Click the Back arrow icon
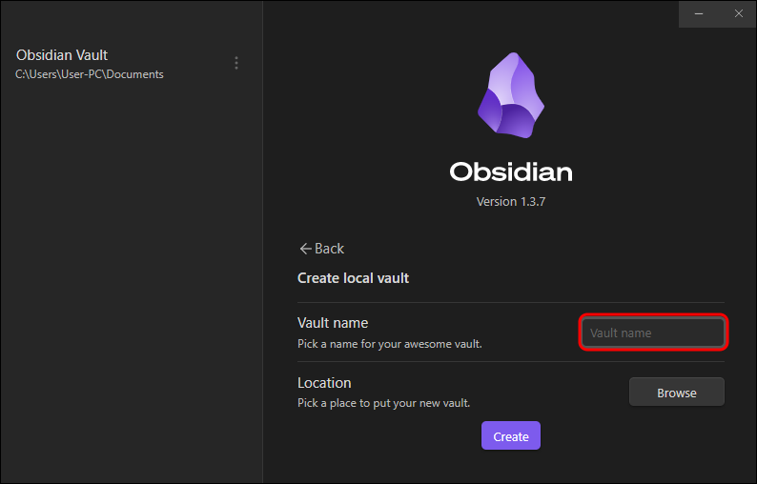 pyautogui.click(x=305, y=249)
